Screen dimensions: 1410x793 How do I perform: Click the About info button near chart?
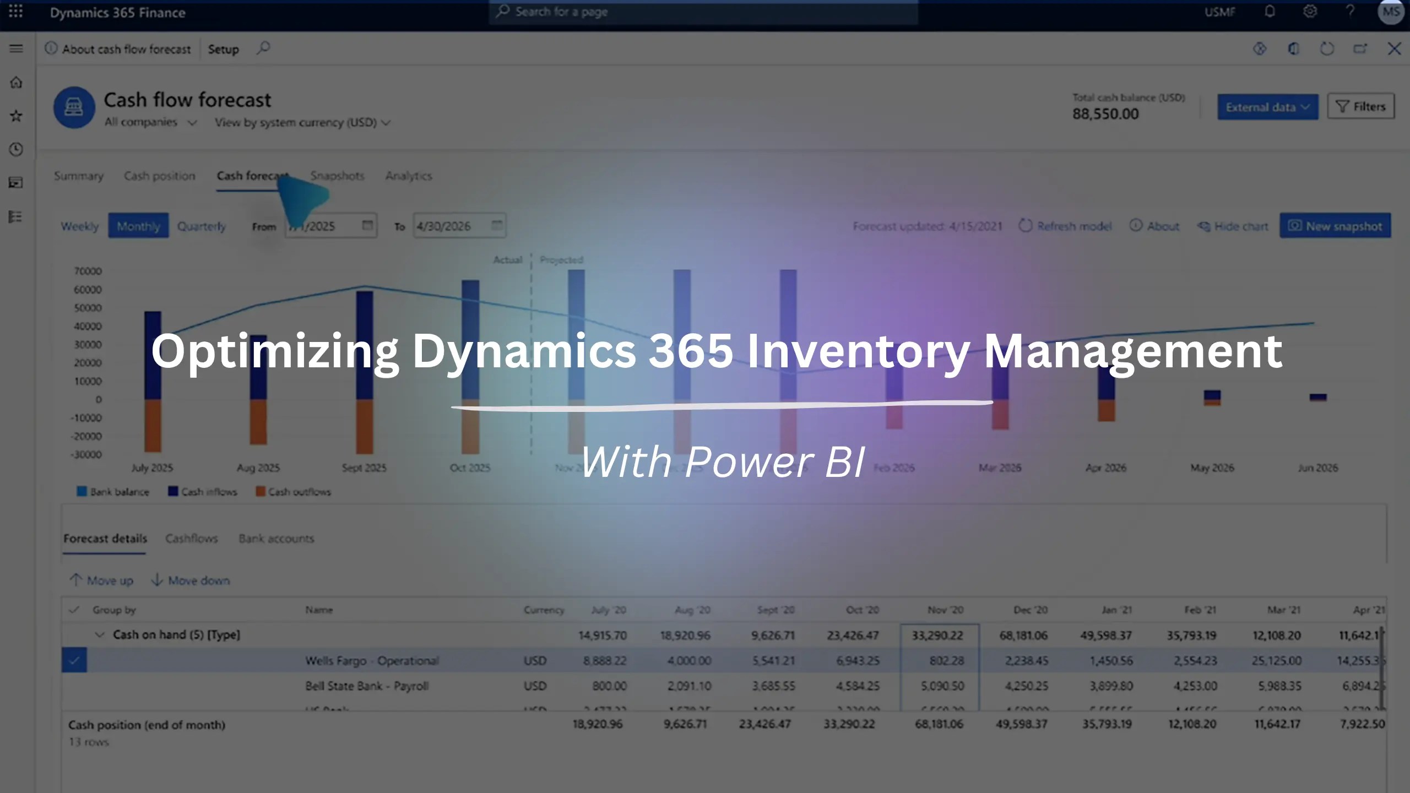point(1154,226)
